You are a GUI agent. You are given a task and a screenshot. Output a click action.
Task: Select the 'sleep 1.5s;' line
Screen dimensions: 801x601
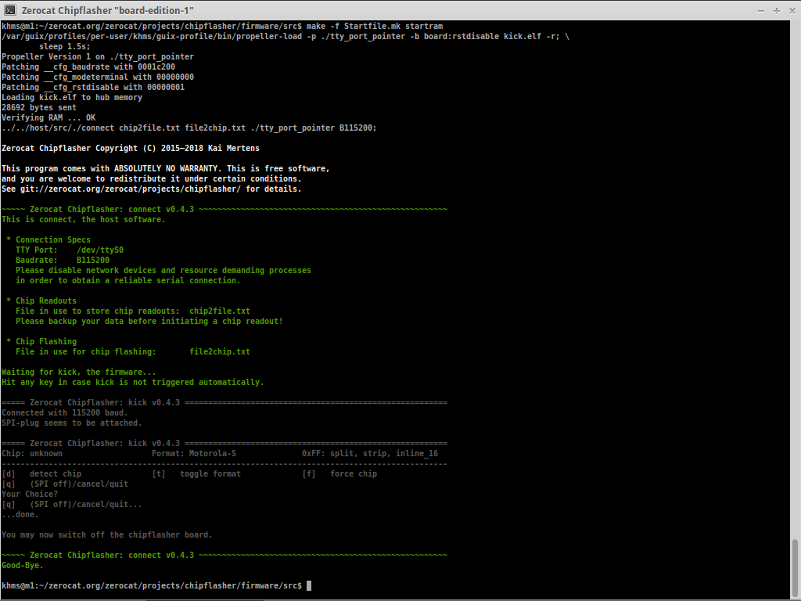point(65,46)
